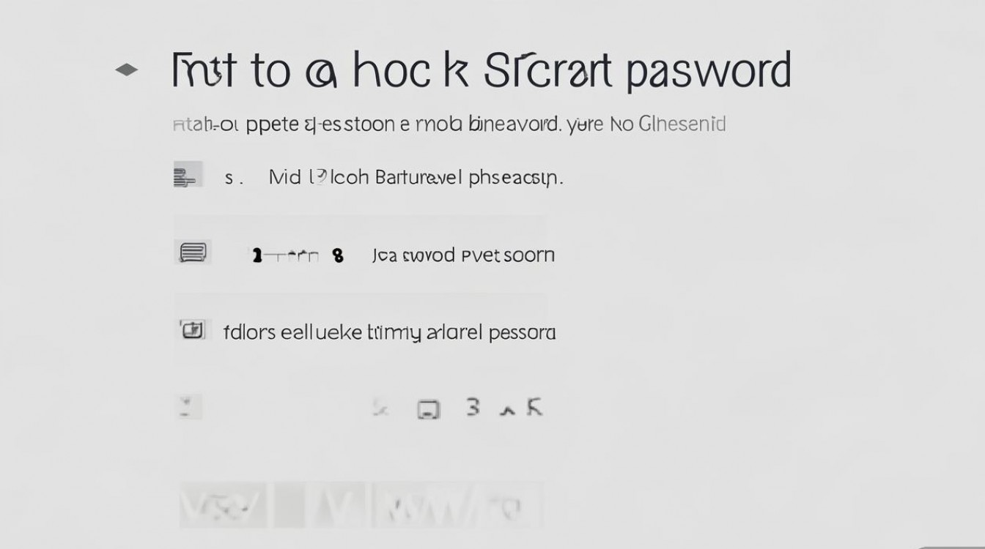Click the small 's.' label in the first row

tap(233, 179)
